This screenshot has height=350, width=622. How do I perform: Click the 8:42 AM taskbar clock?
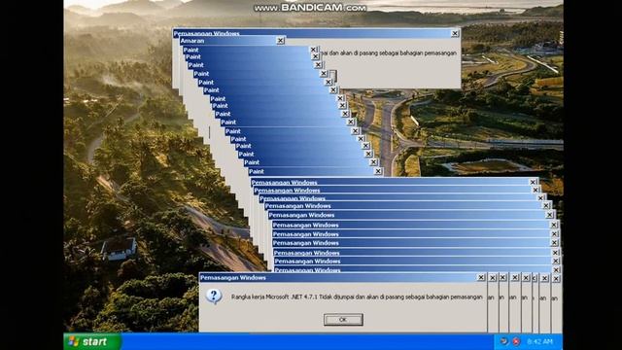click(x=540, y=341)
